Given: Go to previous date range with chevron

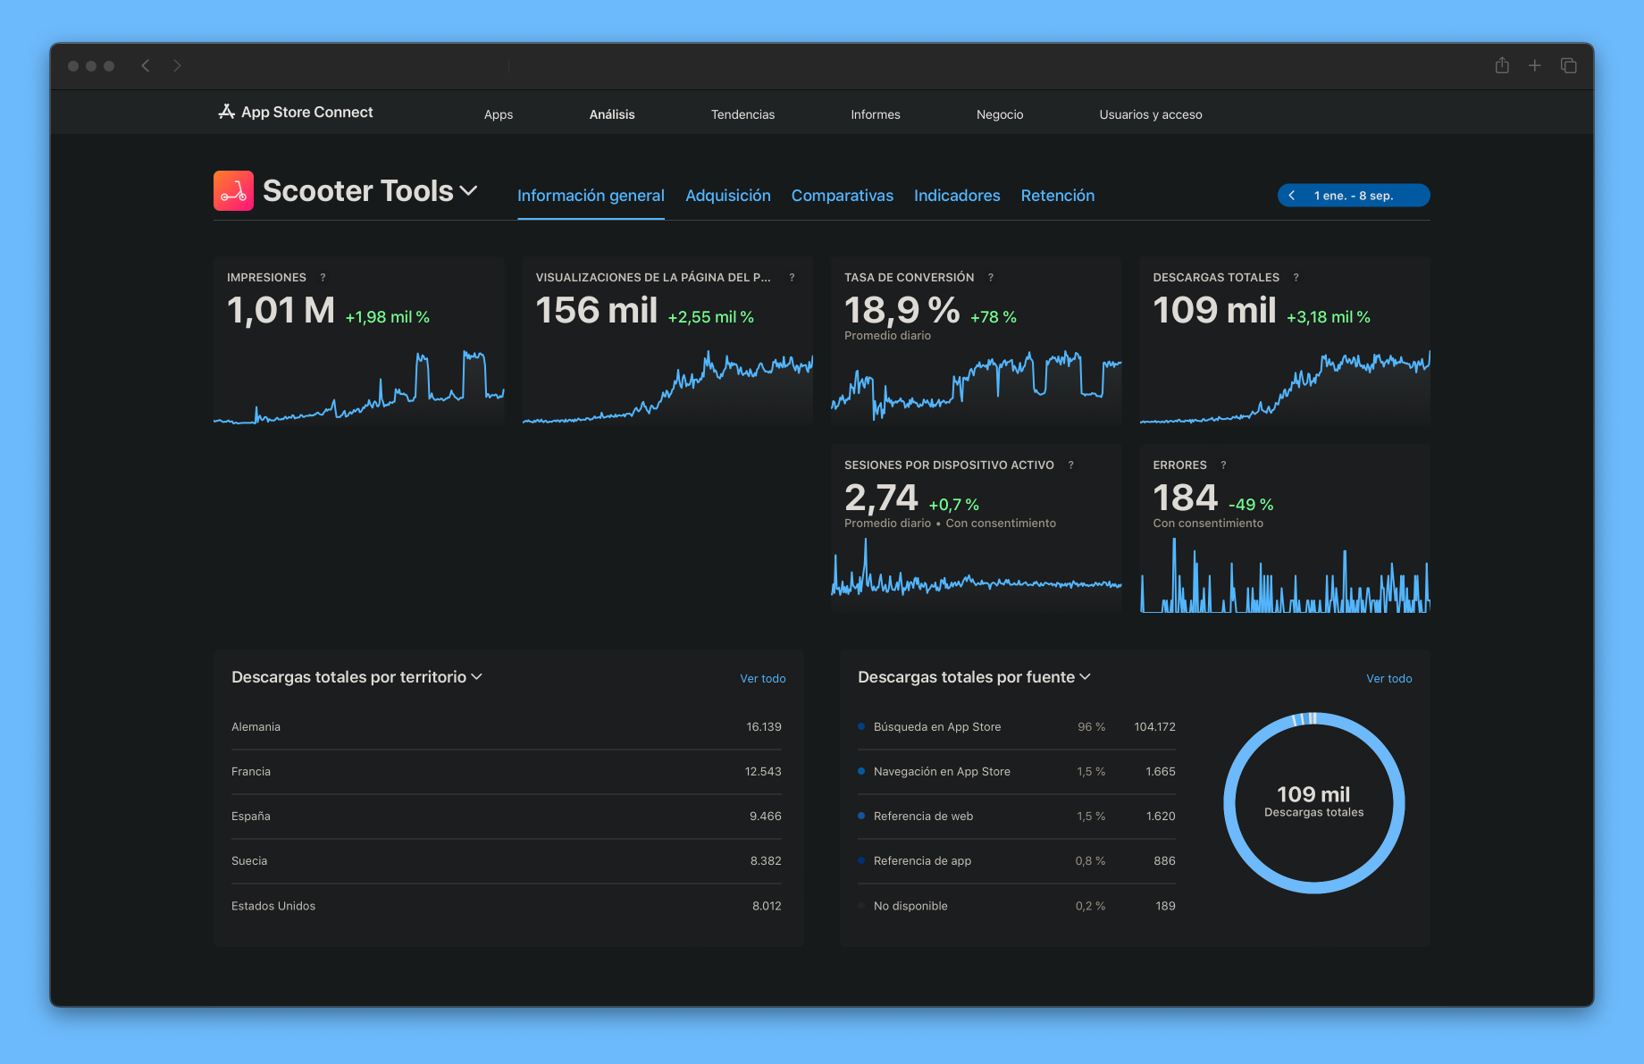Looking at the screenshot, I should pos(1291,195).
